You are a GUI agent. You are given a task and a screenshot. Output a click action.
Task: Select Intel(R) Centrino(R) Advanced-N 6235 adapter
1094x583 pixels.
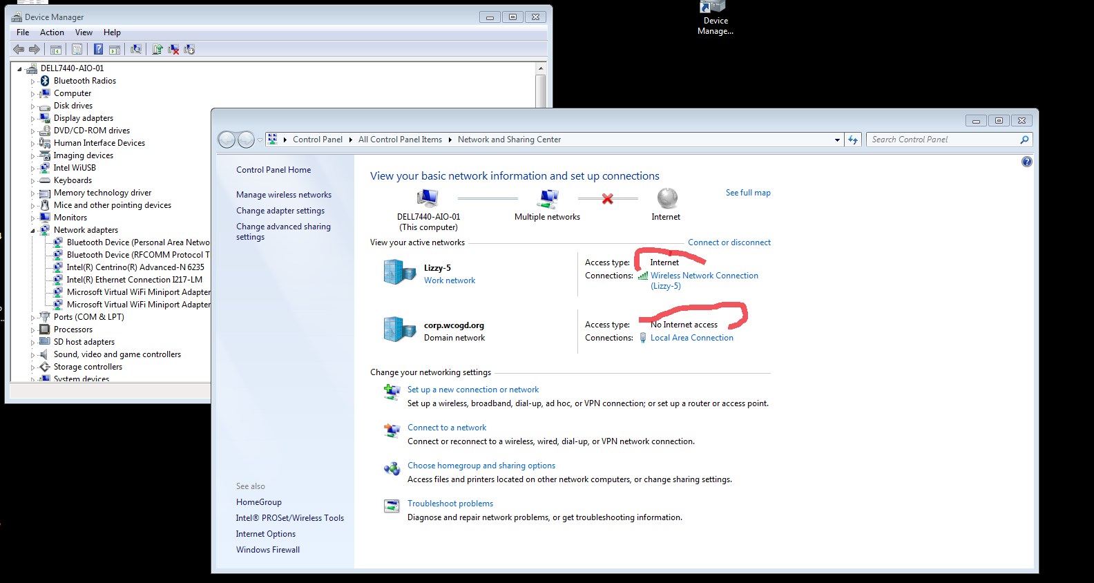pyautogui.click(x=135, y=267)
